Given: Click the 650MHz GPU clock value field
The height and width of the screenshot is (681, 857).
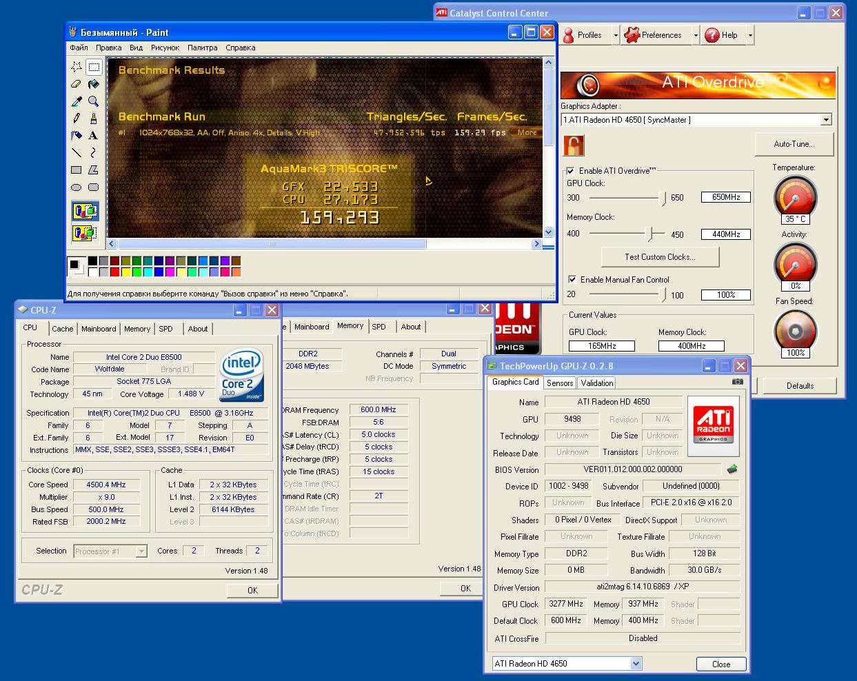Looking at the screenshot, I should [x=726, y=197].
